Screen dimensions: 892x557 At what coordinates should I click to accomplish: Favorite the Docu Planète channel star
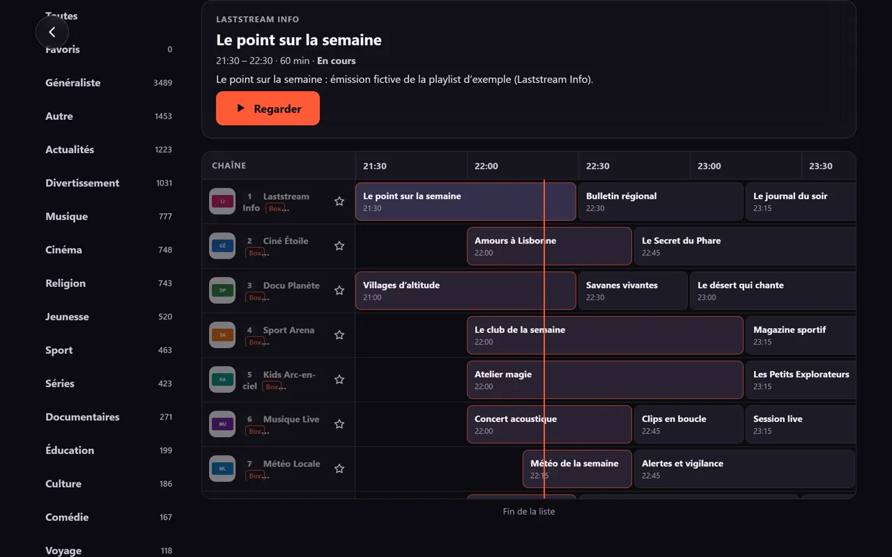(339, 290)
